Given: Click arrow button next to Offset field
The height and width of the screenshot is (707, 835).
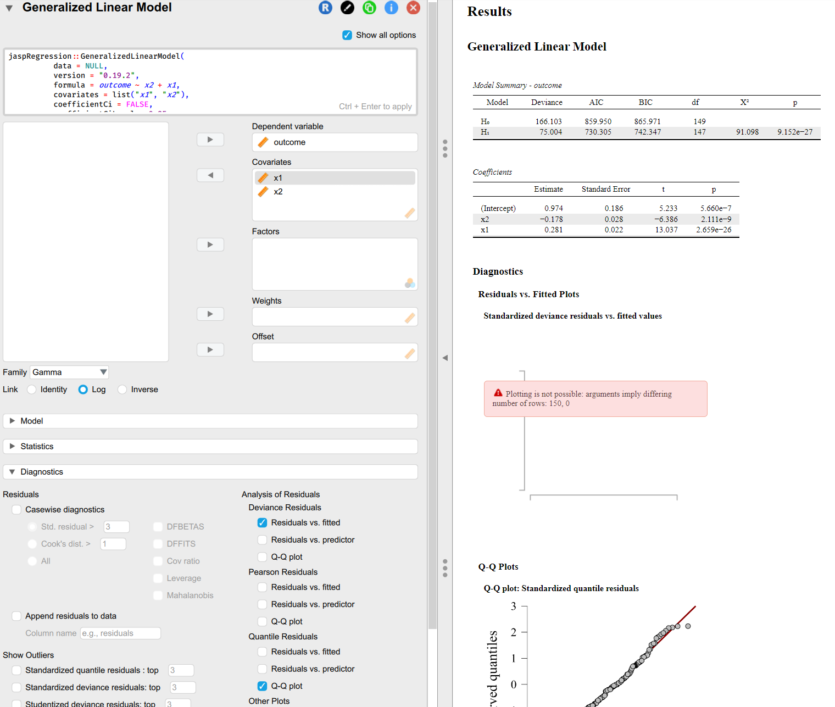Looking at the screenshot, I should click(x=210, y=349).
